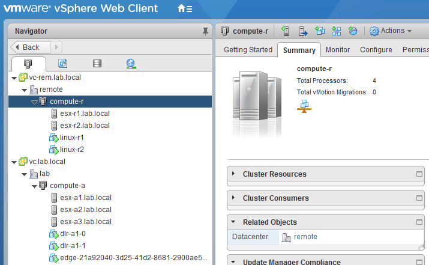Click the linux-r1 VM icon
Screen dimensions: 429x265
[x=54, y=138]
